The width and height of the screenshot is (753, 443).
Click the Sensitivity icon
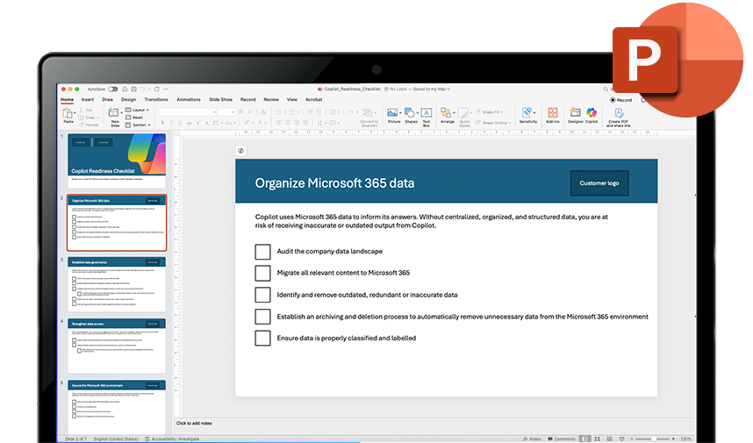pyautogui.click(x=527, y=113)
